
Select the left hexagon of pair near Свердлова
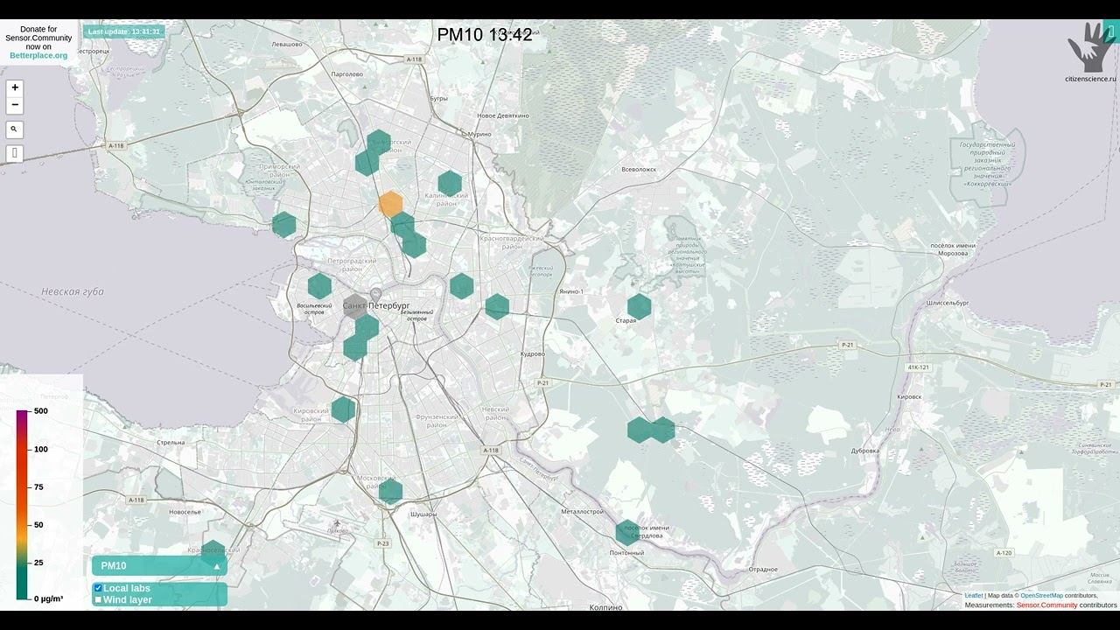pos(640,430)
